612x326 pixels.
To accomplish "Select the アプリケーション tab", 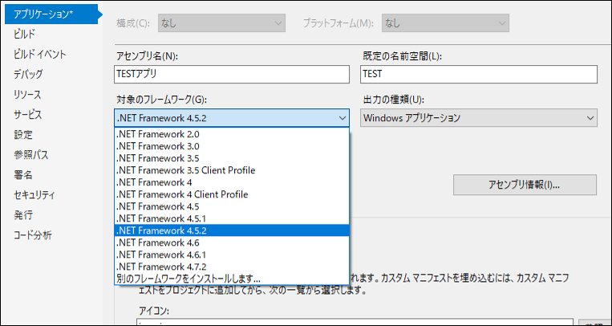I will click(51, 14).
